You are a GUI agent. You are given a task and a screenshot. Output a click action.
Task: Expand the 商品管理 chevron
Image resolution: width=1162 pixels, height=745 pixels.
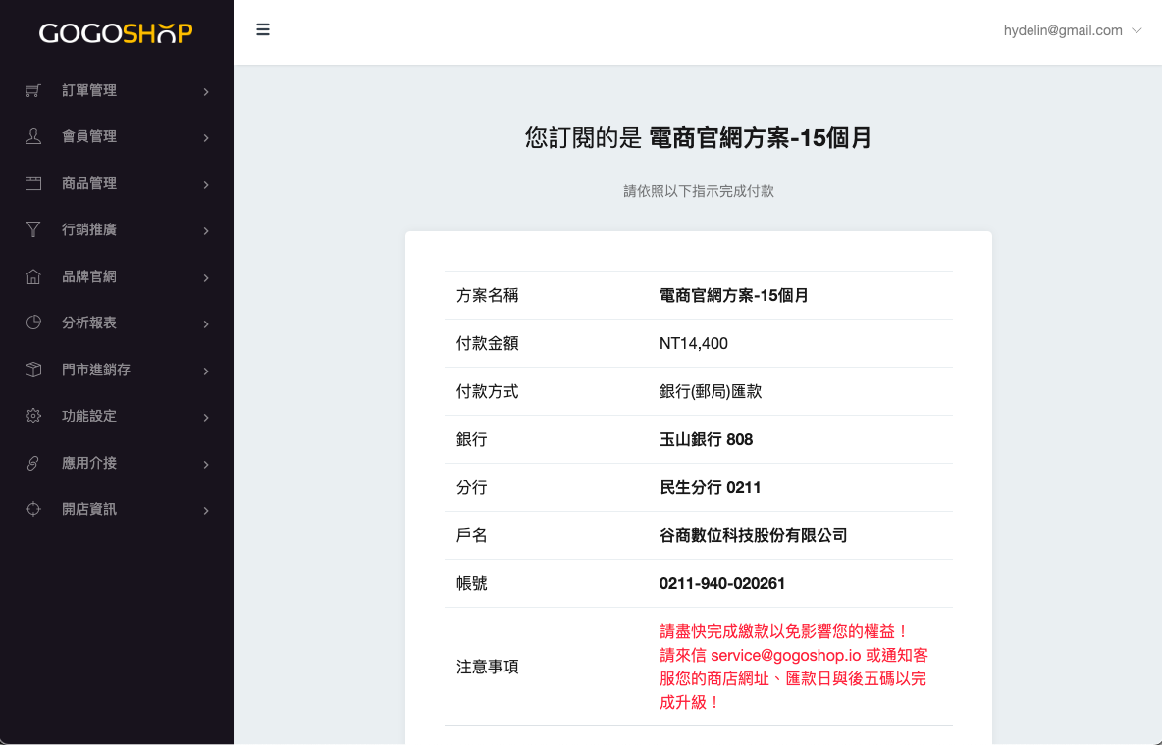click(206, 184)
